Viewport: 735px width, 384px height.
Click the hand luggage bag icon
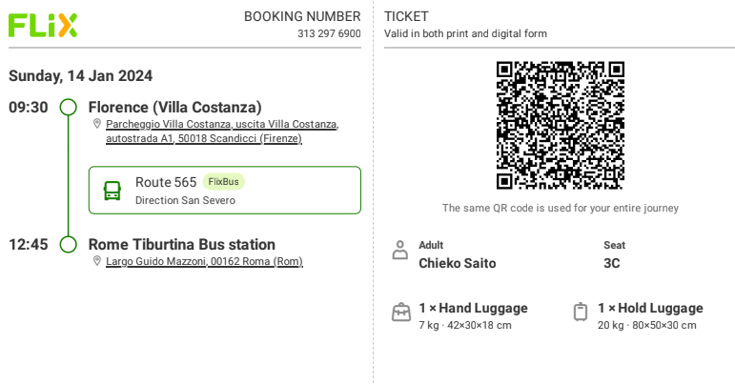pyautogui.click(x=401, y=313)
